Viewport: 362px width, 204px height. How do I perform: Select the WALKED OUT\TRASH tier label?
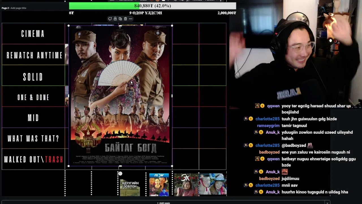[33, 159]
